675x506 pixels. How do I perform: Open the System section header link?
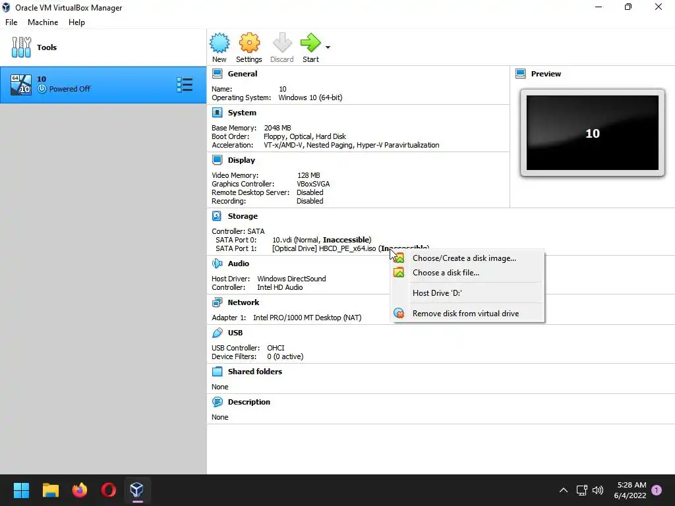pos(242,113)
